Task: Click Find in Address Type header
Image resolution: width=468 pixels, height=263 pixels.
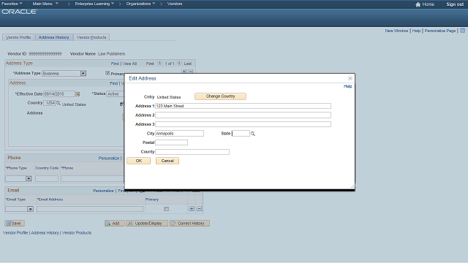Action: pyautogui.click(x=115, y=64)
